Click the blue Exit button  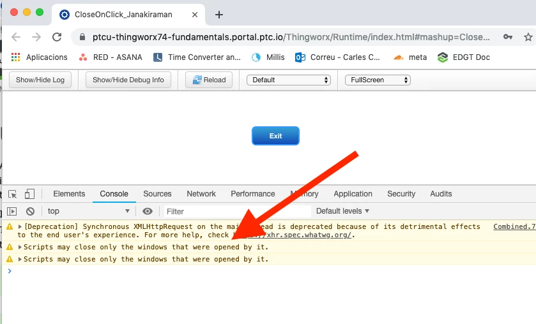275,136
